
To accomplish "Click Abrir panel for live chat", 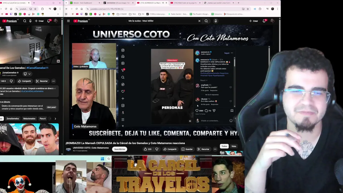I will (51, 107).
